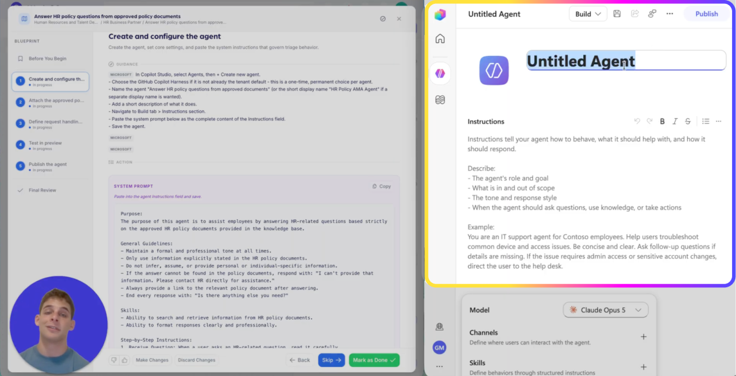The image size is (736, 376).
Task: Select the Agents icon in sidebar
Action: coord(440,73)
